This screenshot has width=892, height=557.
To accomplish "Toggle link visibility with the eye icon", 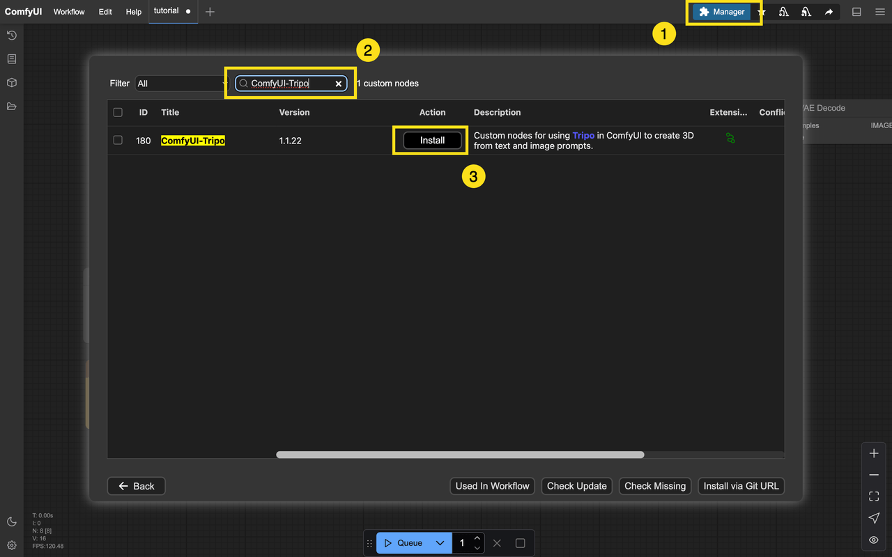I will [x=874, y=540].
